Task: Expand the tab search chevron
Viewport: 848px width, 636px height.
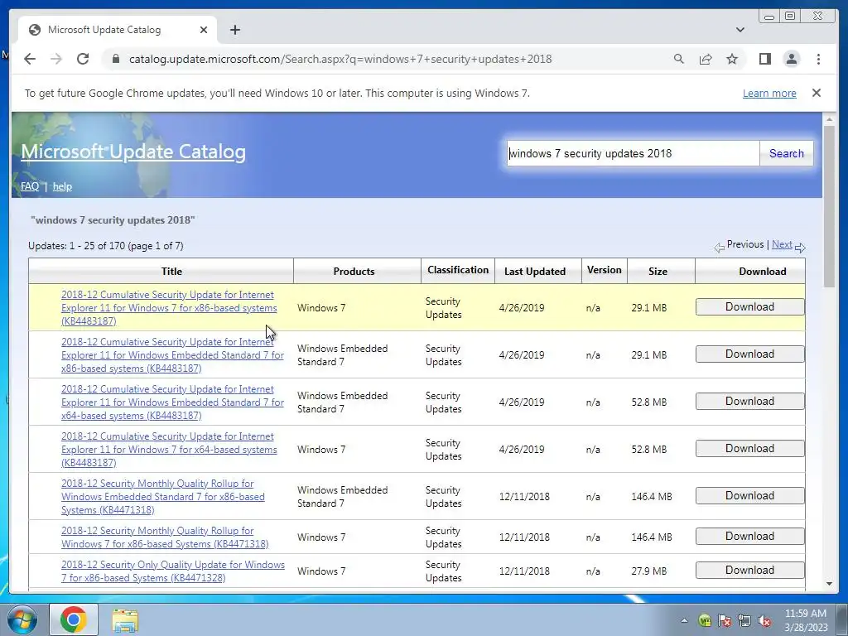Action: (x=740, y=30)
